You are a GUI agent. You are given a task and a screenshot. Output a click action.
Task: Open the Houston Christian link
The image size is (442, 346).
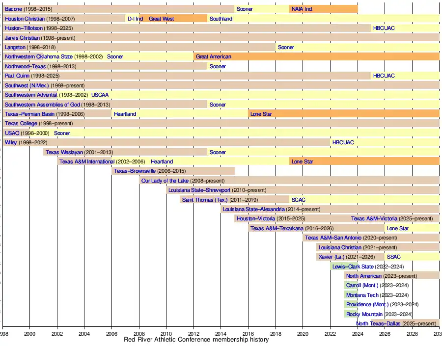point(25,19)
